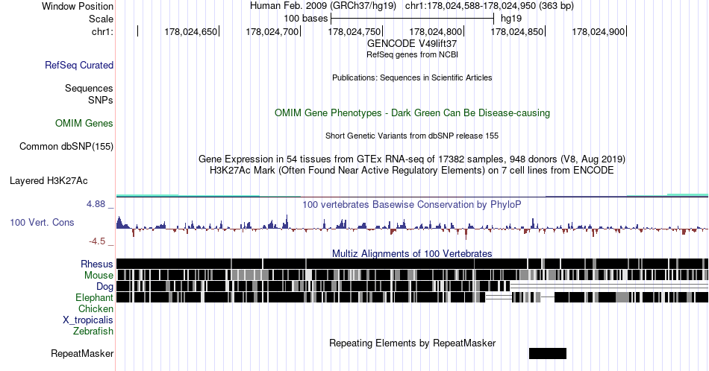Click the 100 bases scale bar
709x371 pixels.
[x=413, y=19]
